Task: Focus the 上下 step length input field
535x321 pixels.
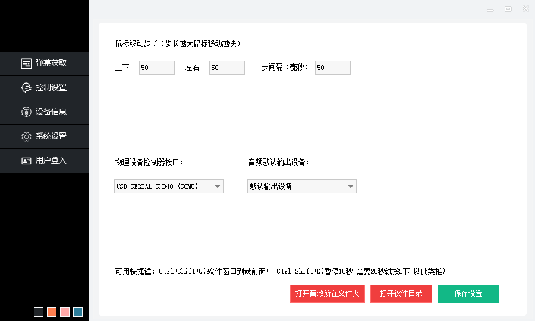Action: click(x=156, y=68)
